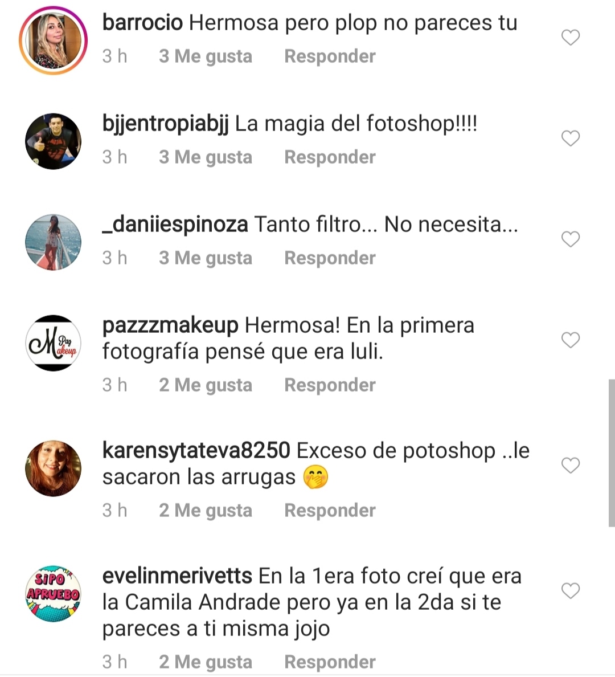The width and height of the screenshot is (615, 677).
Task: Tap the heart next to pazzzmakeup's comment
Action: tap(570, 340)
